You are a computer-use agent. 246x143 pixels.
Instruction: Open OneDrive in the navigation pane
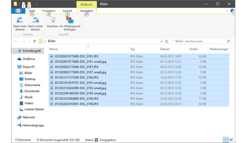29,59
